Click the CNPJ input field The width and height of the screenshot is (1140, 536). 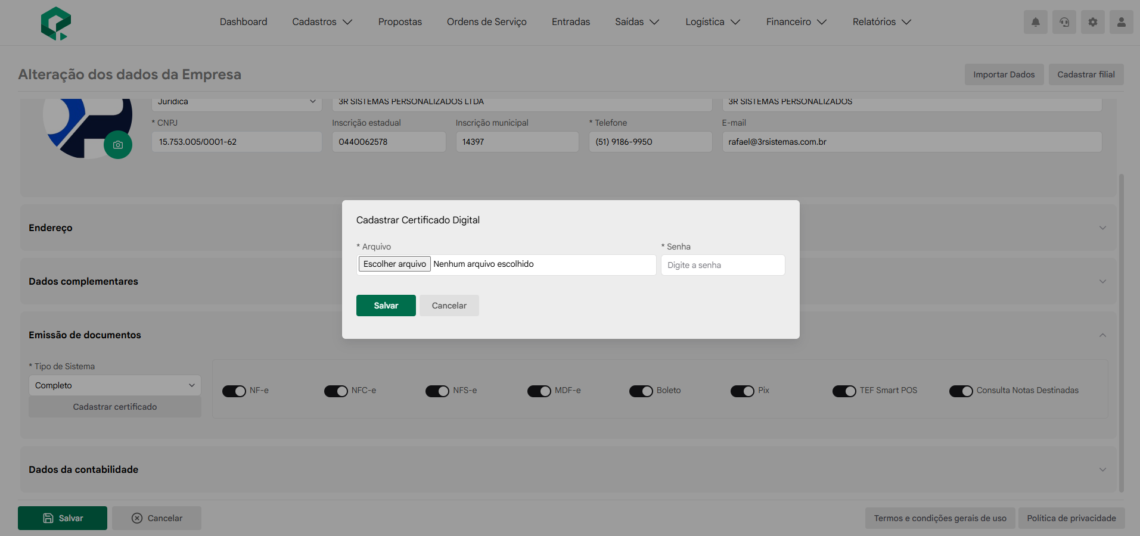coord(237,142)
